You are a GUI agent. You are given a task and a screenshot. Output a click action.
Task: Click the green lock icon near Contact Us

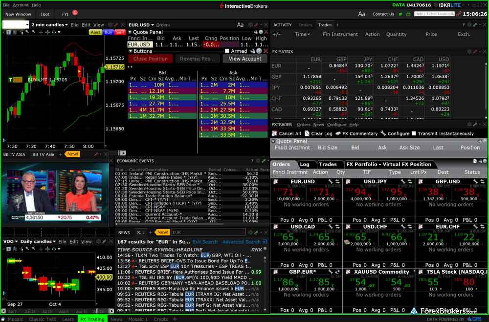[x=408, y=14]
